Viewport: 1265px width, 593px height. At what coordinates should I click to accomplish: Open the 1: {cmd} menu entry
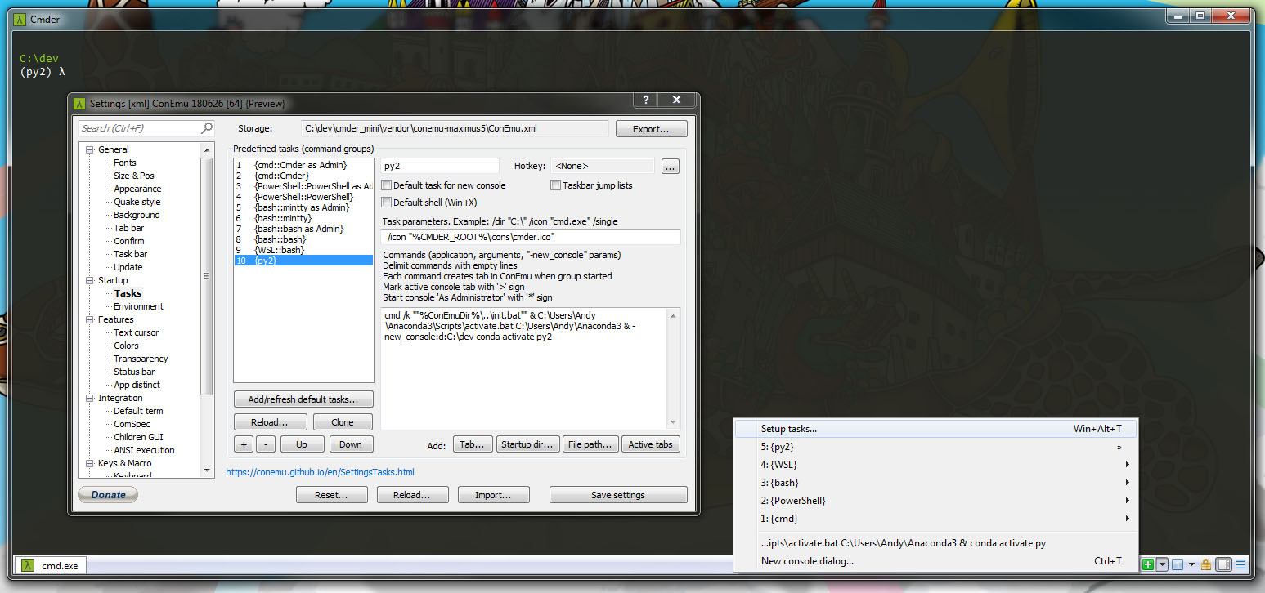click(x=935, y=519)
